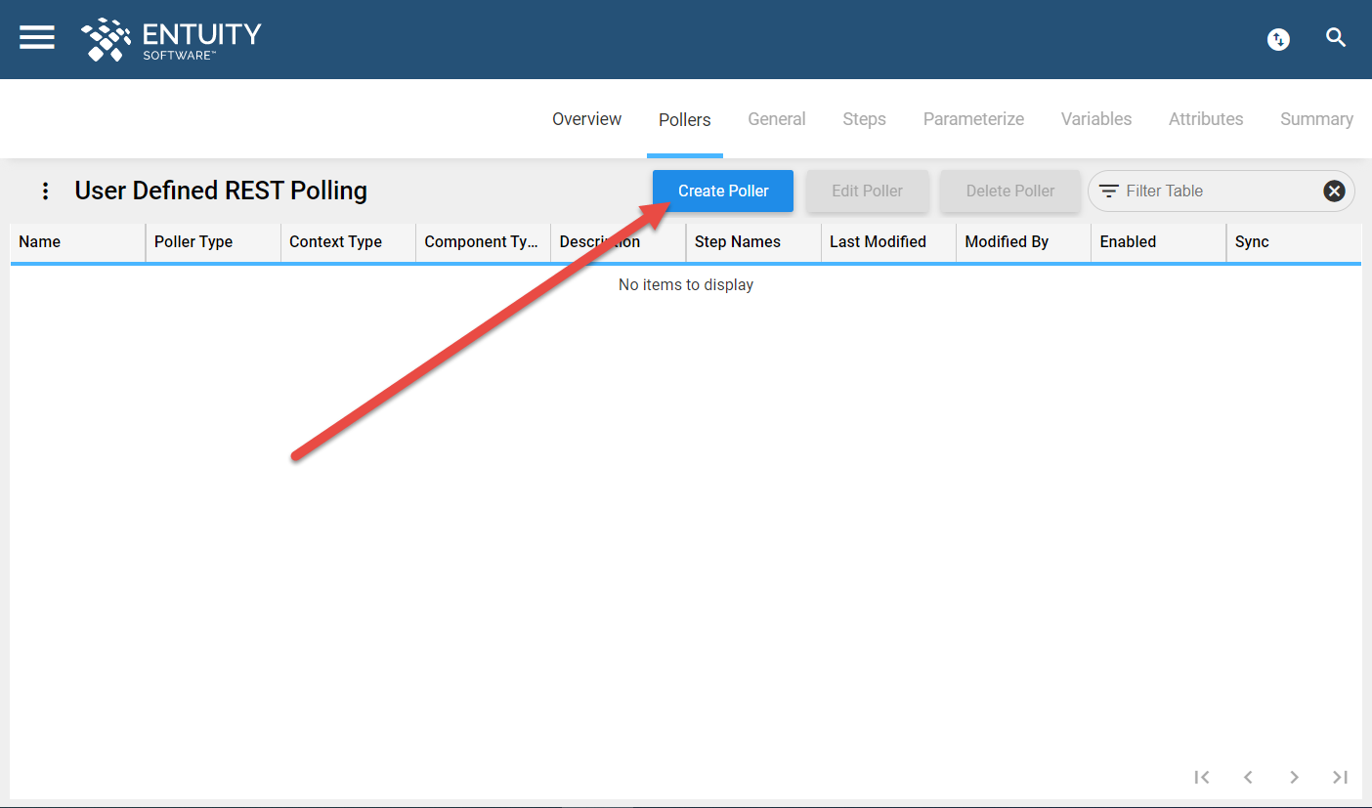The width and height of the screenshot is (1372, 808).
Task: Go to the next page chevron
Action: tap(1294, 777)
